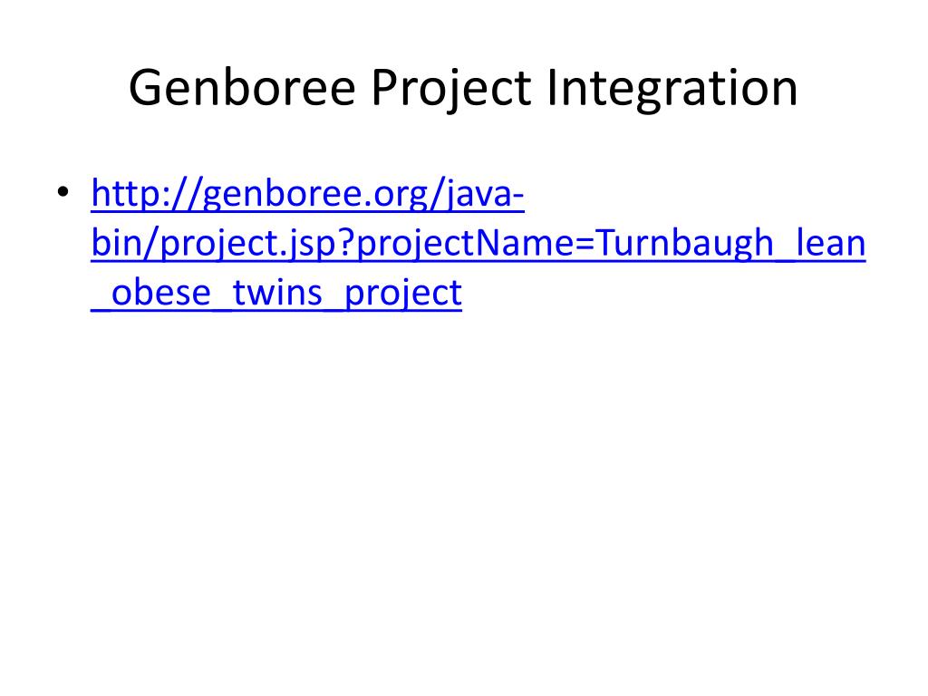
Task: Click the word "Integration" in the title
Action: (672, 89)
